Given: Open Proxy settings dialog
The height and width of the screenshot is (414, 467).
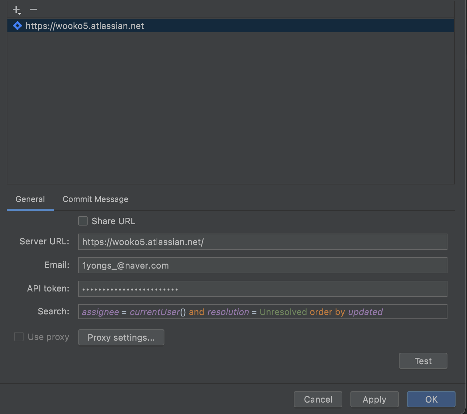Looking at the screenshot, I should coord(121,337).
